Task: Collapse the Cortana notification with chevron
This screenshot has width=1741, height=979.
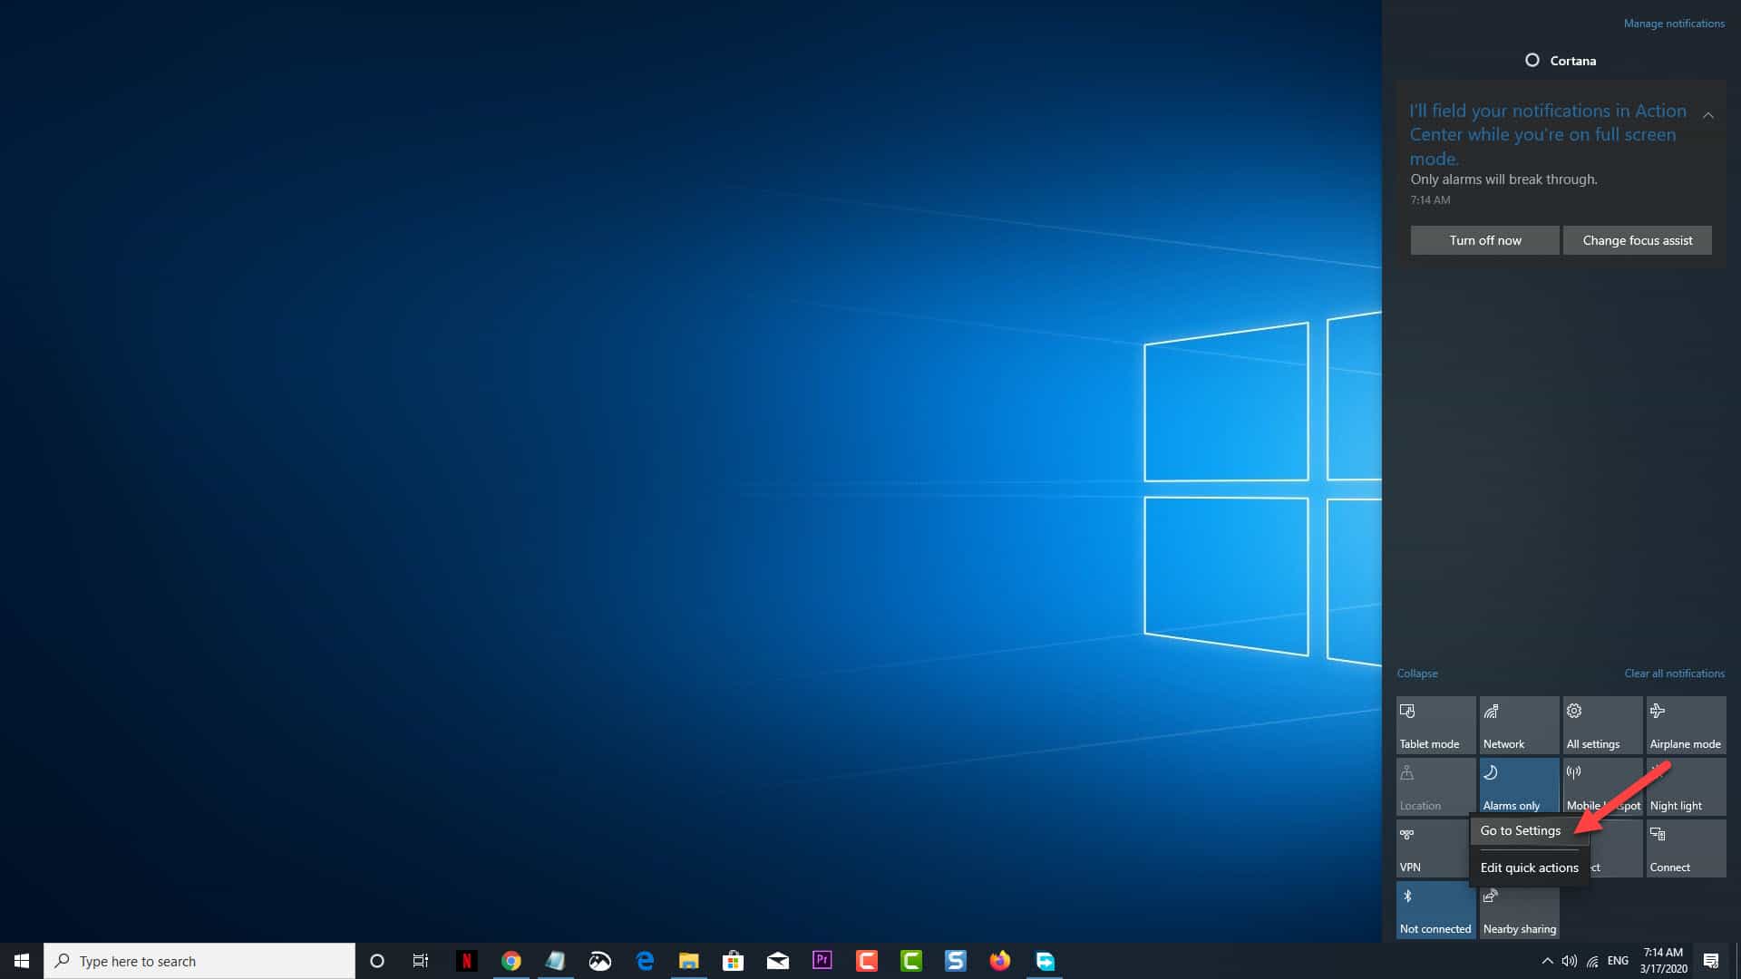Action: 1707,115
